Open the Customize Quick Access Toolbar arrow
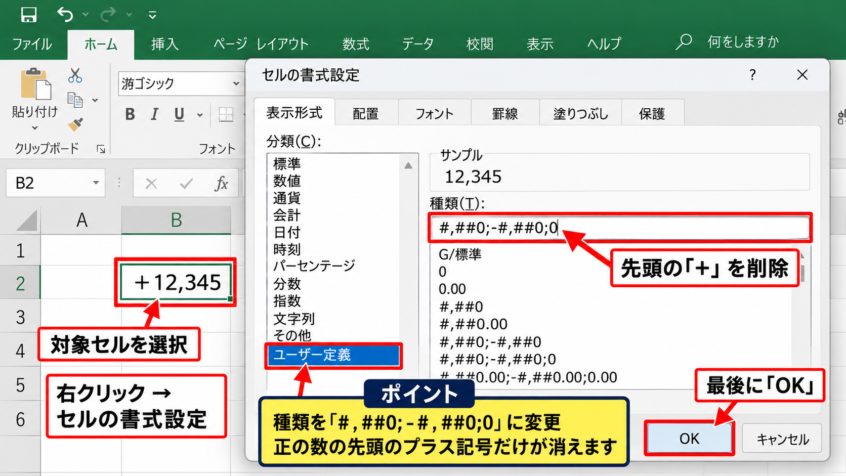The height and width of the screenshot is (476, 846). coord(152,15)
